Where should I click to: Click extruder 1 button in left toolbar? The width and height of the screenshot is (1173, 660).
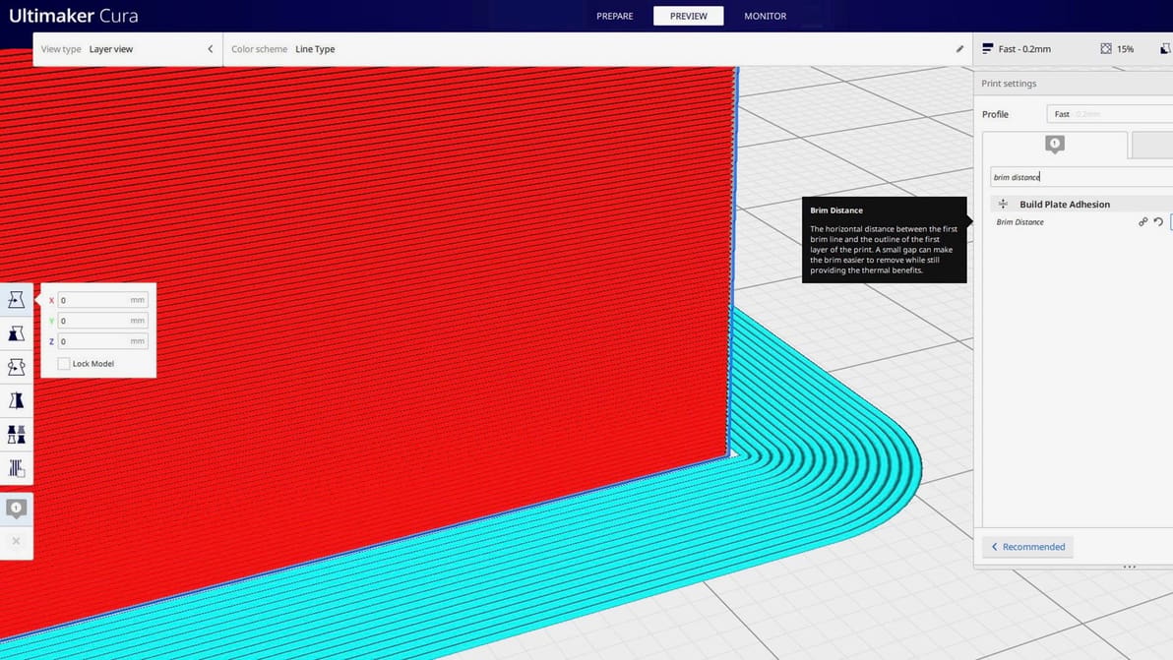point(16,509)
